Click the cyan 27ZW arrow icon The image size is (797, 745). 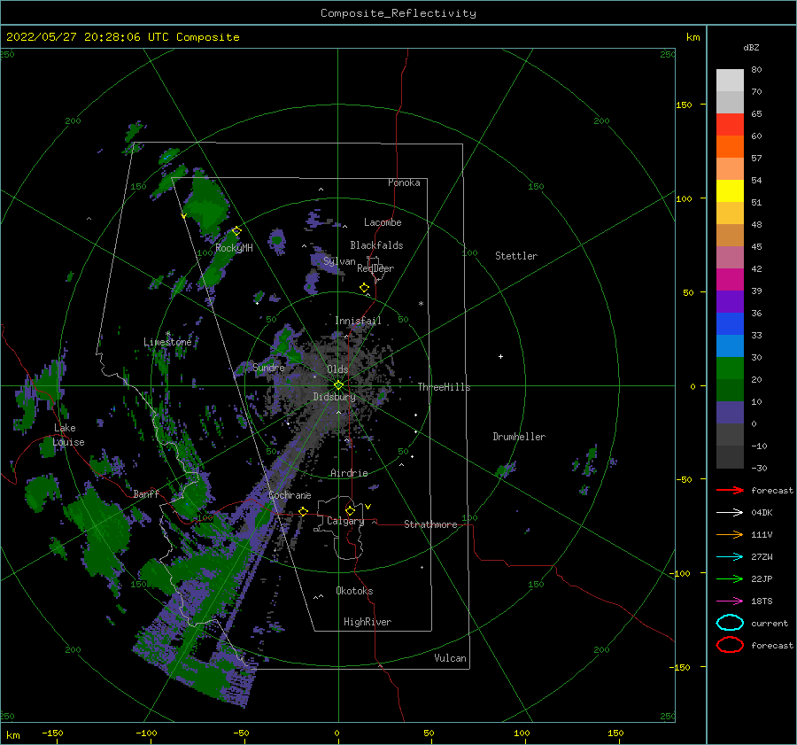(730, 557)
